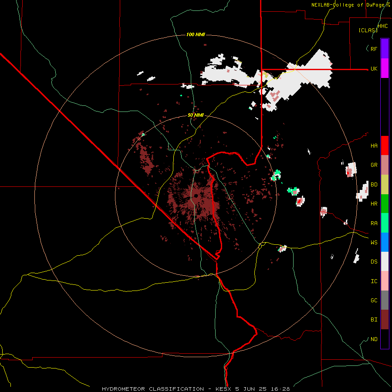Click the BI dark red legend swatch
This screenshot has width=392, height=392.
385,320
